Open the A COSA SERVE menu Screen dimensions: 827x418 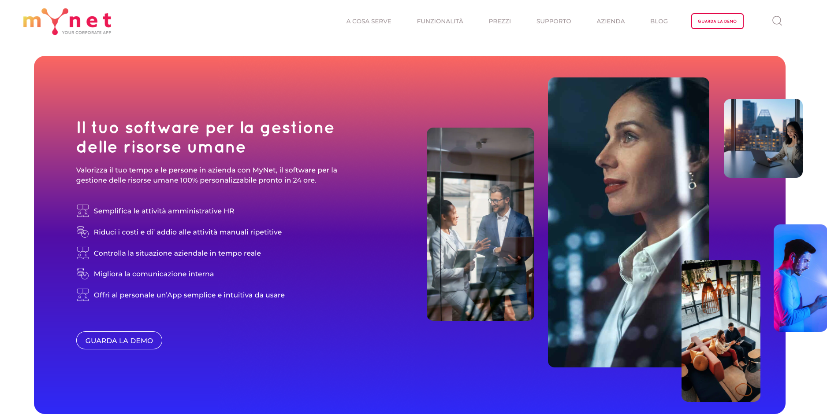[x=369, y=21]
